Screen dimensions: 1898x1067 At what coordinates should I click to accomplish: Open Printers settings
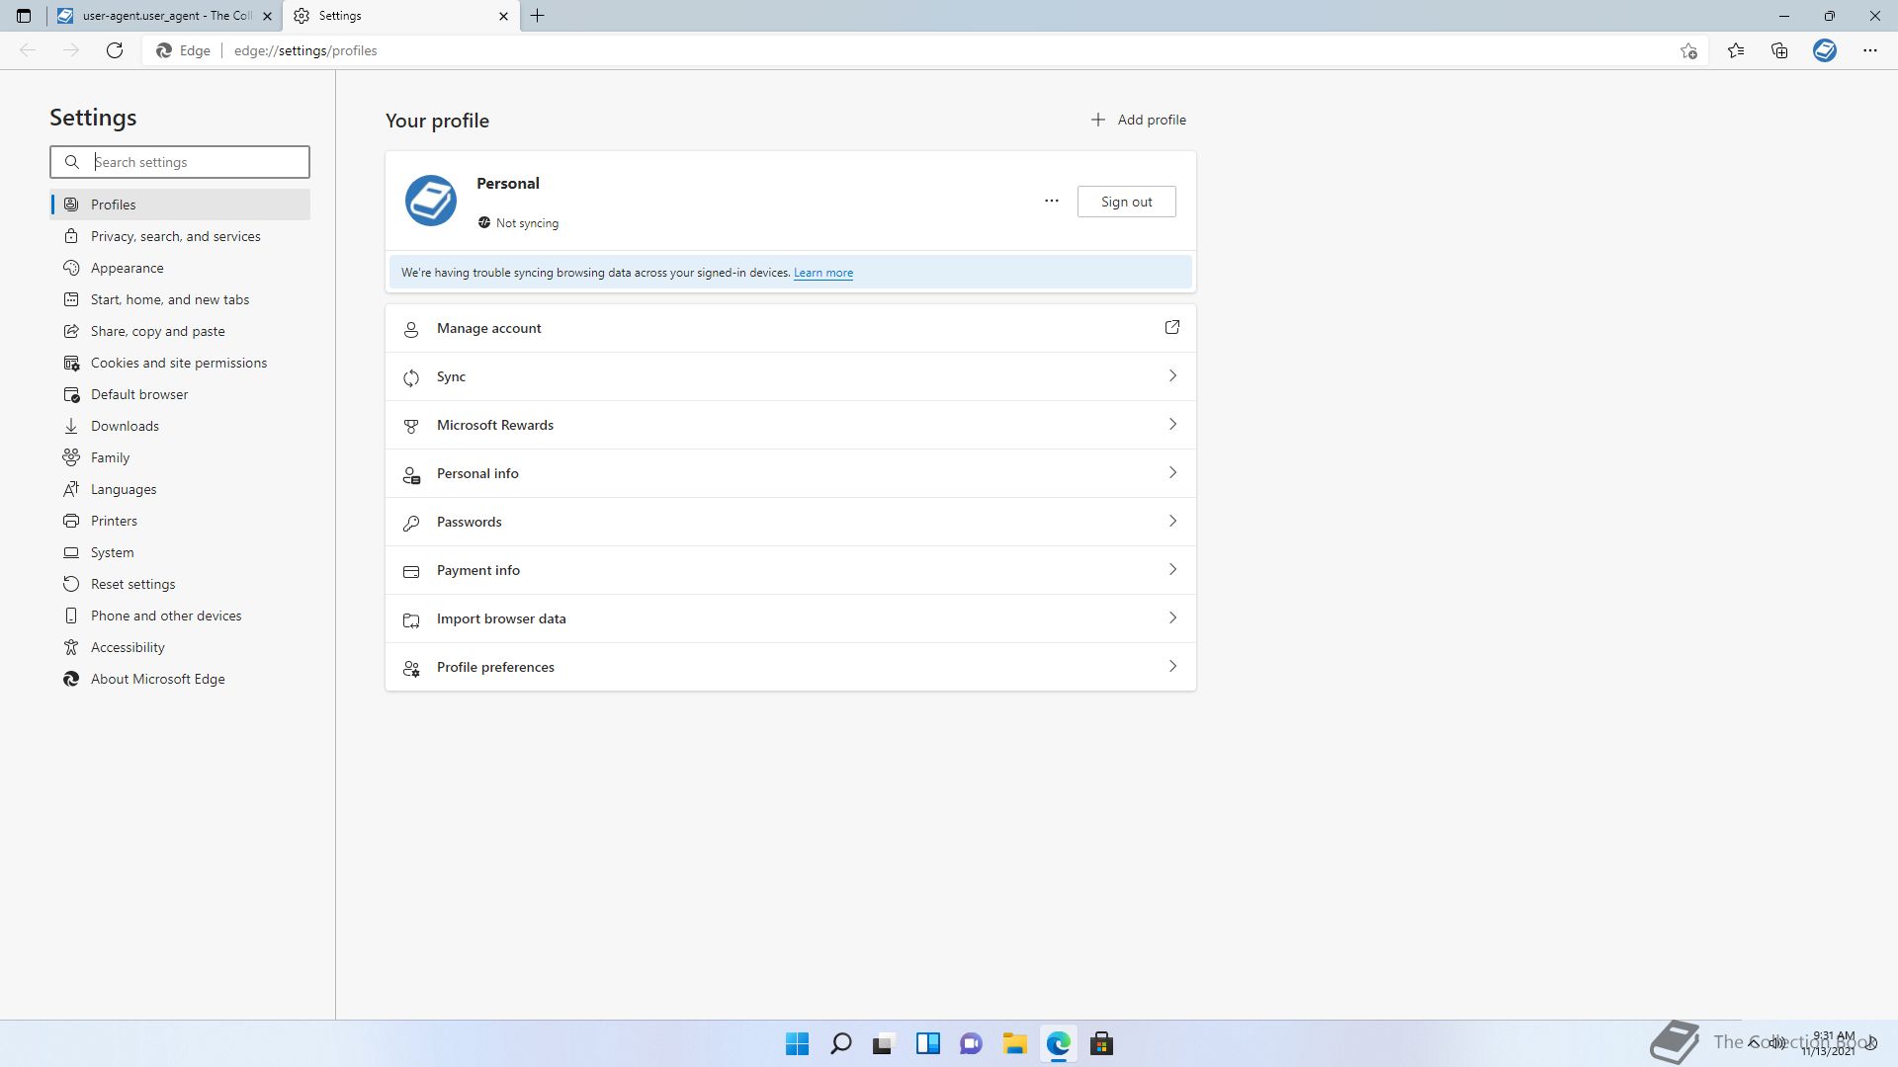tap(180, 521)
